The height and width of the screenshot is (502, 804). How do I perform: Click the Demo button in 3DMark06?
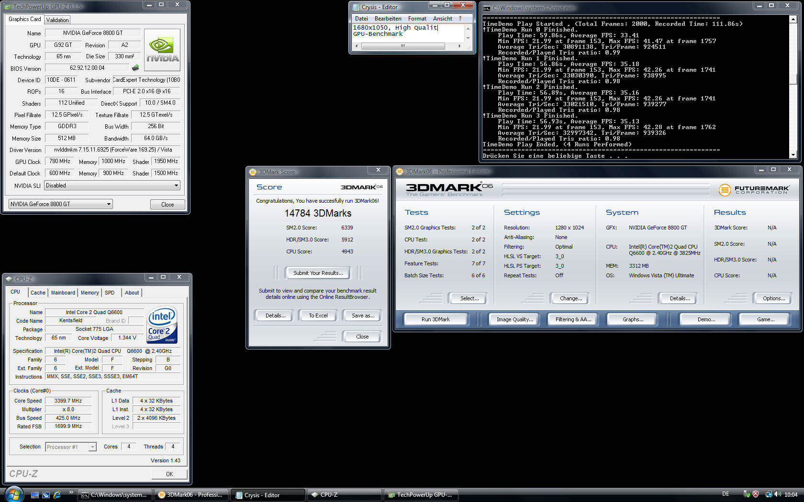(x=706, y=319)
